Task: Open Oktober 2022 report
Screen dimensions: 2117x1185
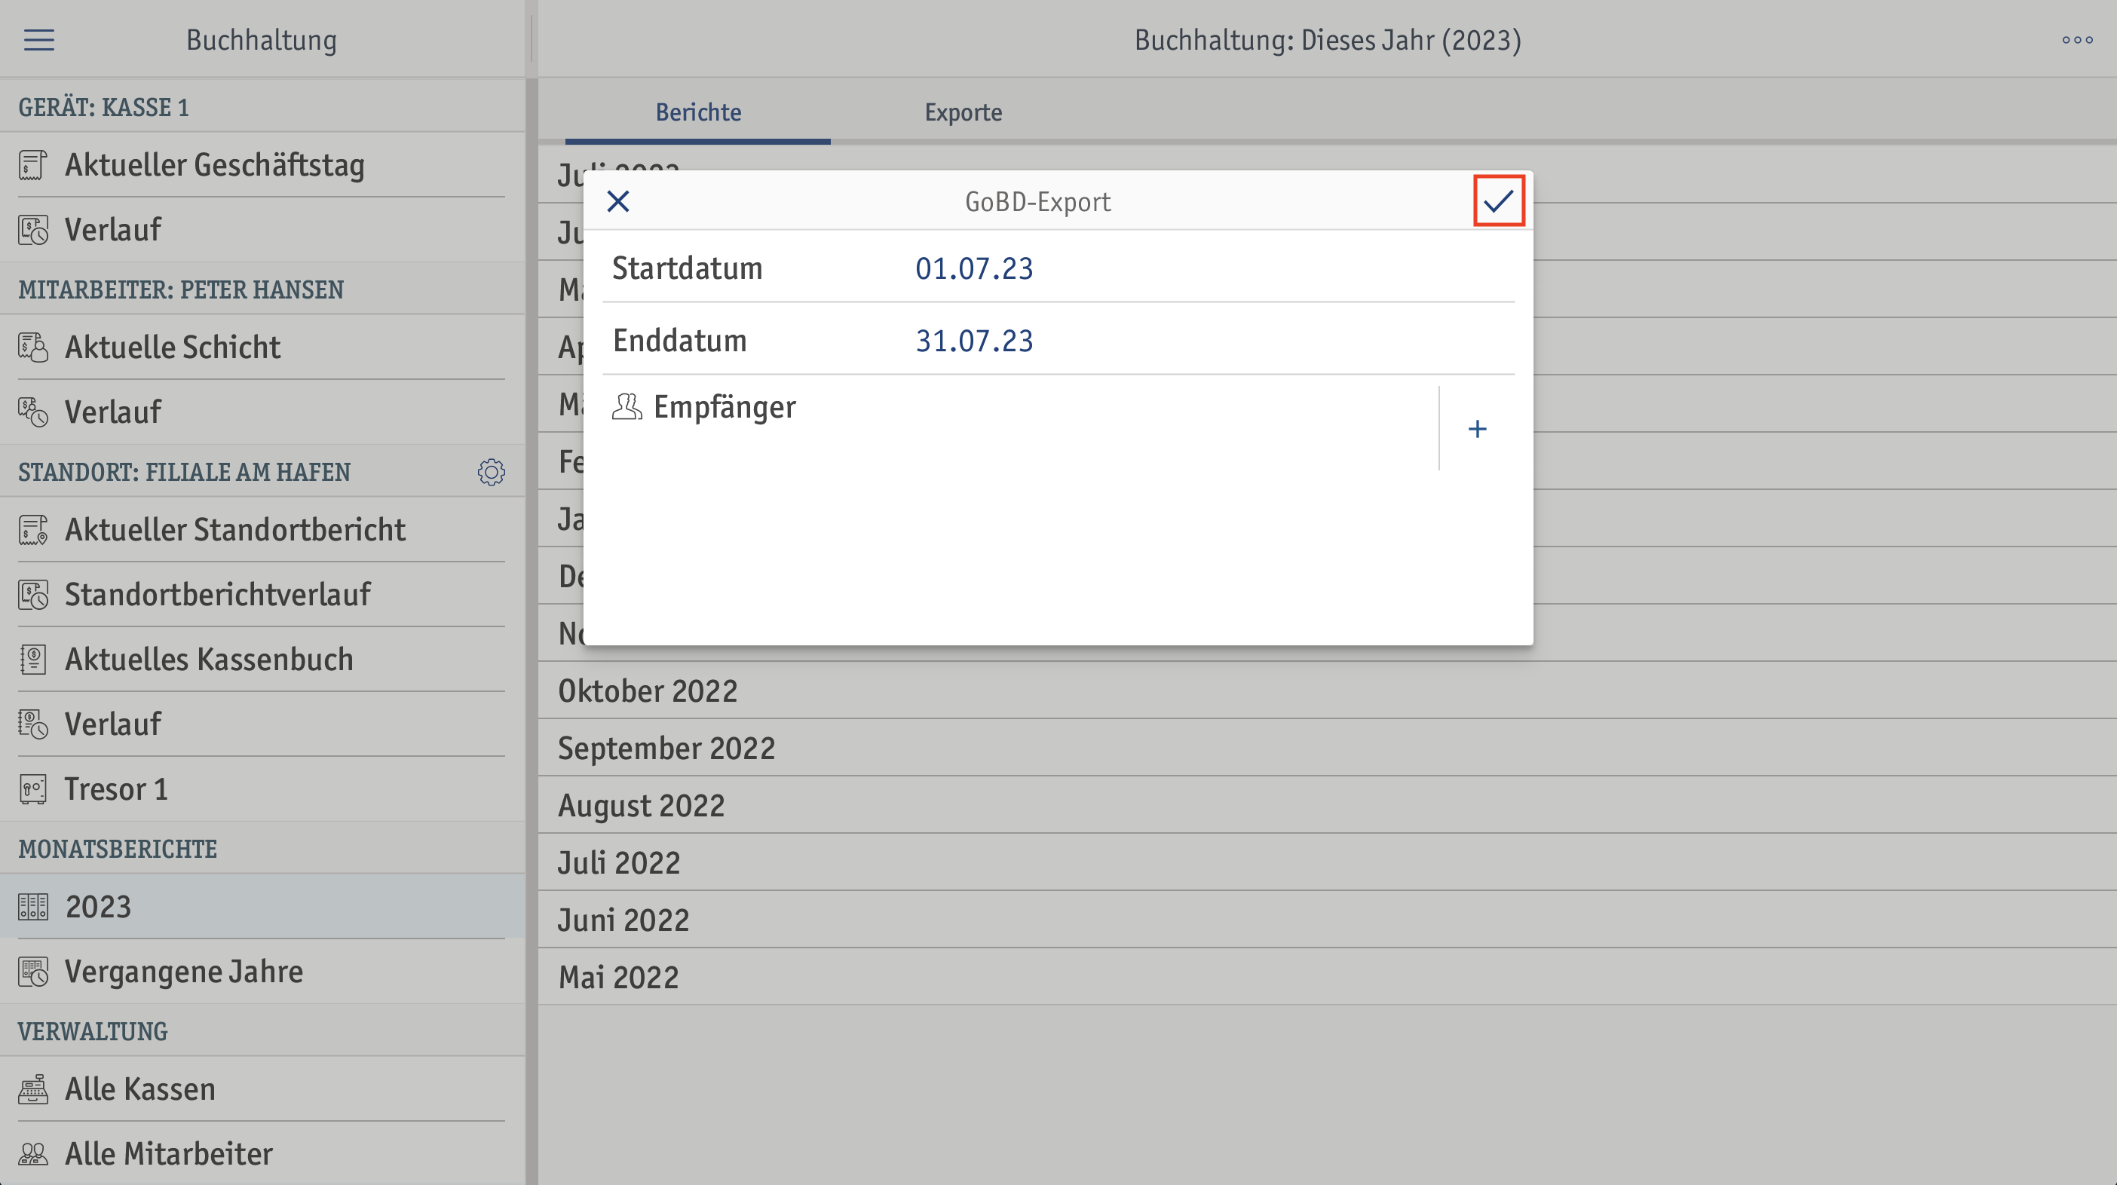Action: click(x=1327, y=690)
